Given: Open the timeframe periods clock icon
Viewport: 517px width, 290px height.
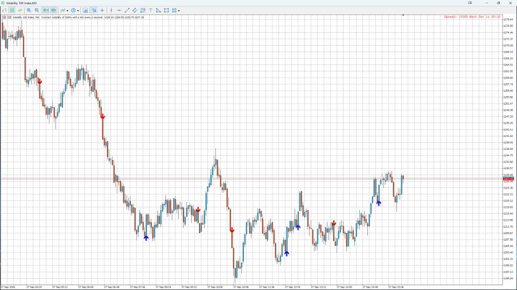Looking at the screenshot, I should coord(73,11).
